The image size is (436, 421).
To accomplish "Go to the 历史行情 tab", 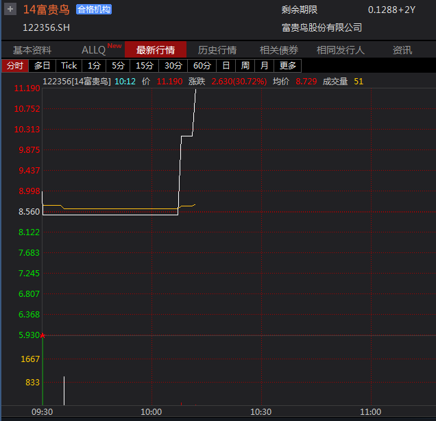I will [217, 50].
